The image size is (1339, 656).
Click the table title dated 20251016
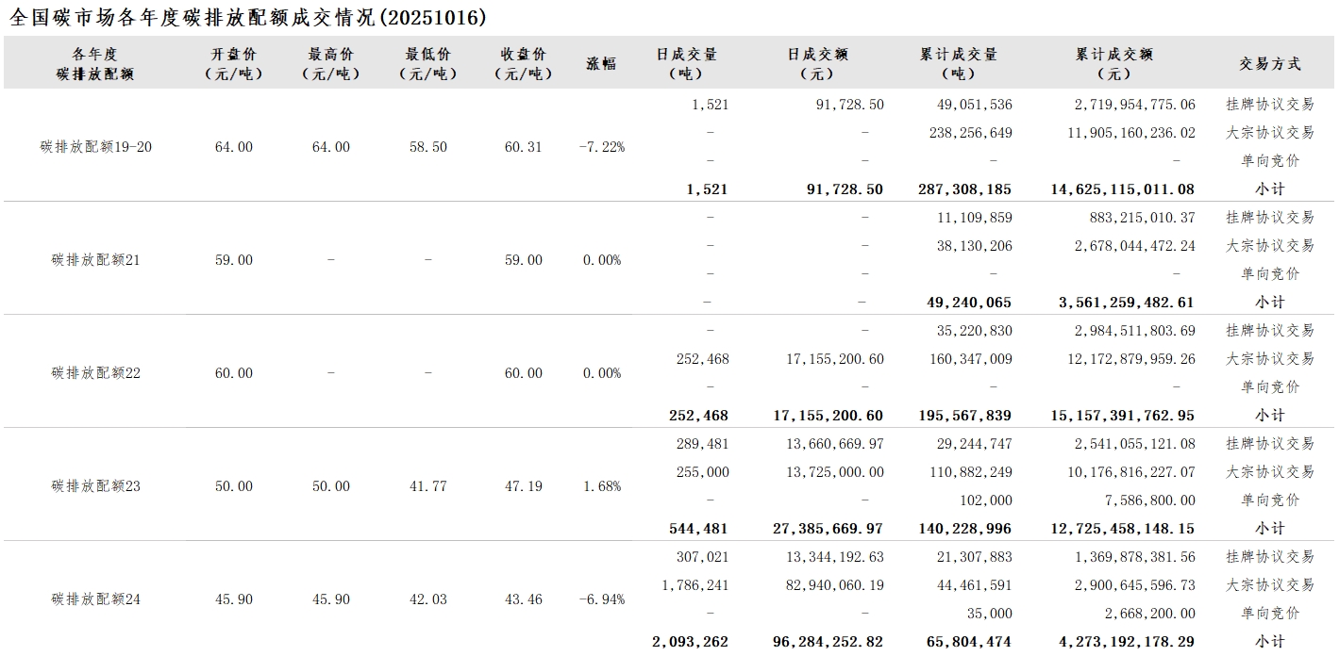tap(248, 17)
